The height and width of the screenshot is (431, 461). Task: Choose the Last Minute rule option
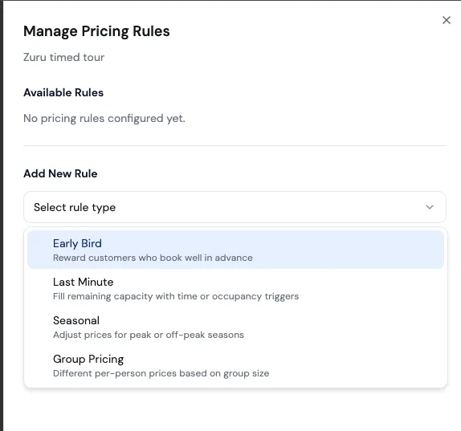(235, 288)
